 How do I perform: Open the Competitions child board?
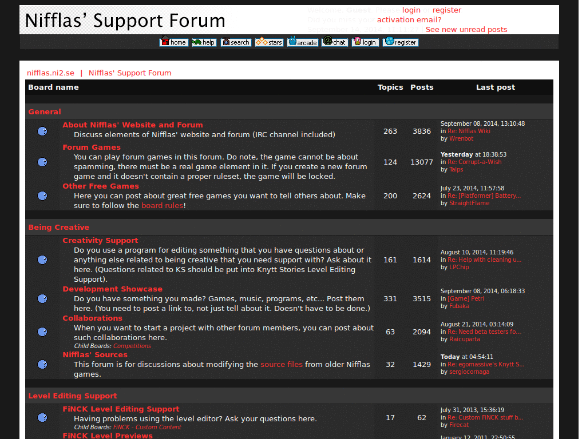(132, 346)
